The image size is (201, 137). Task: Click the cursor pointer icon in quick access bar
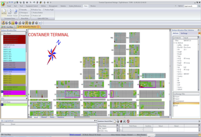pyautogui.click(x=31, y=2)
